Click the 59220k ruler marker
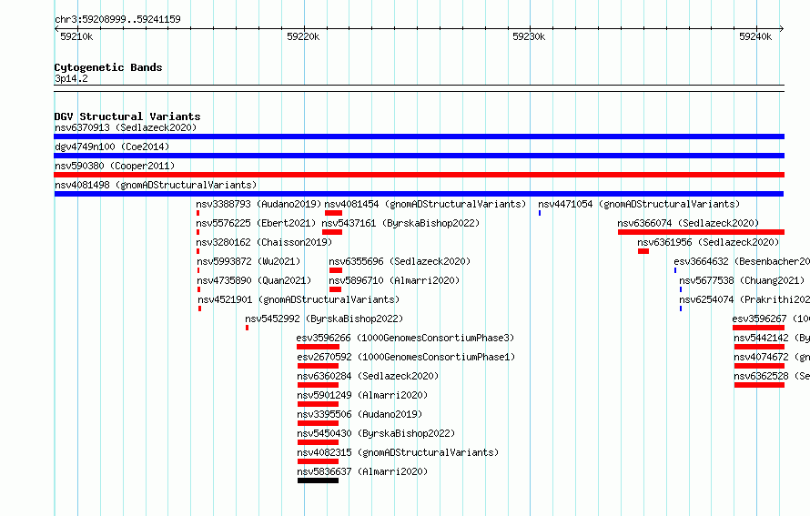Screen dimensions: 810x516 click(303, 36)
